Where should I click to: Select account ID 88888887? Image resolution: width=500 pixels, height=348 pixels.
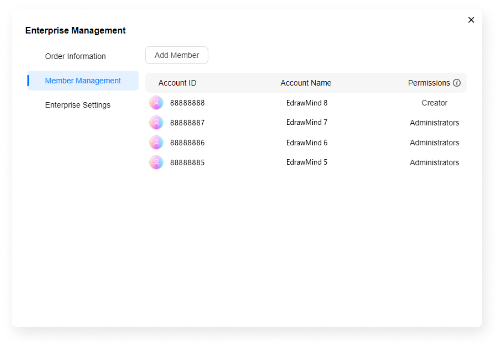point(187,123)
